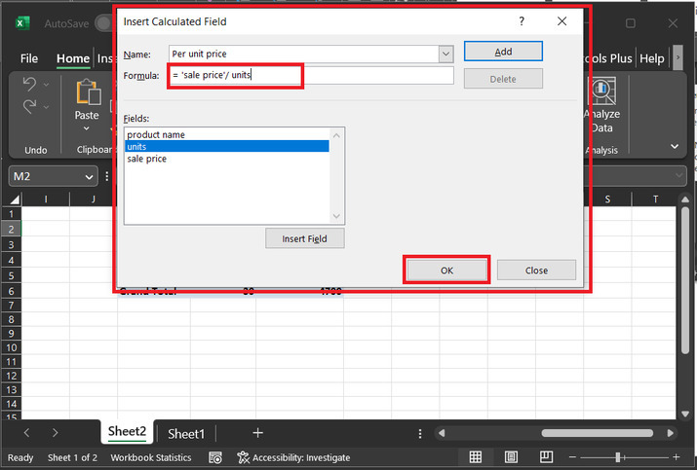Click the sheet tab bar options dots
This screenshot has height=470, width=697.
point(419,434)
